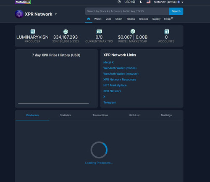Click the 7 day XPR Price History title
Screen dimensions: 210x182
(x=56, y=55)
